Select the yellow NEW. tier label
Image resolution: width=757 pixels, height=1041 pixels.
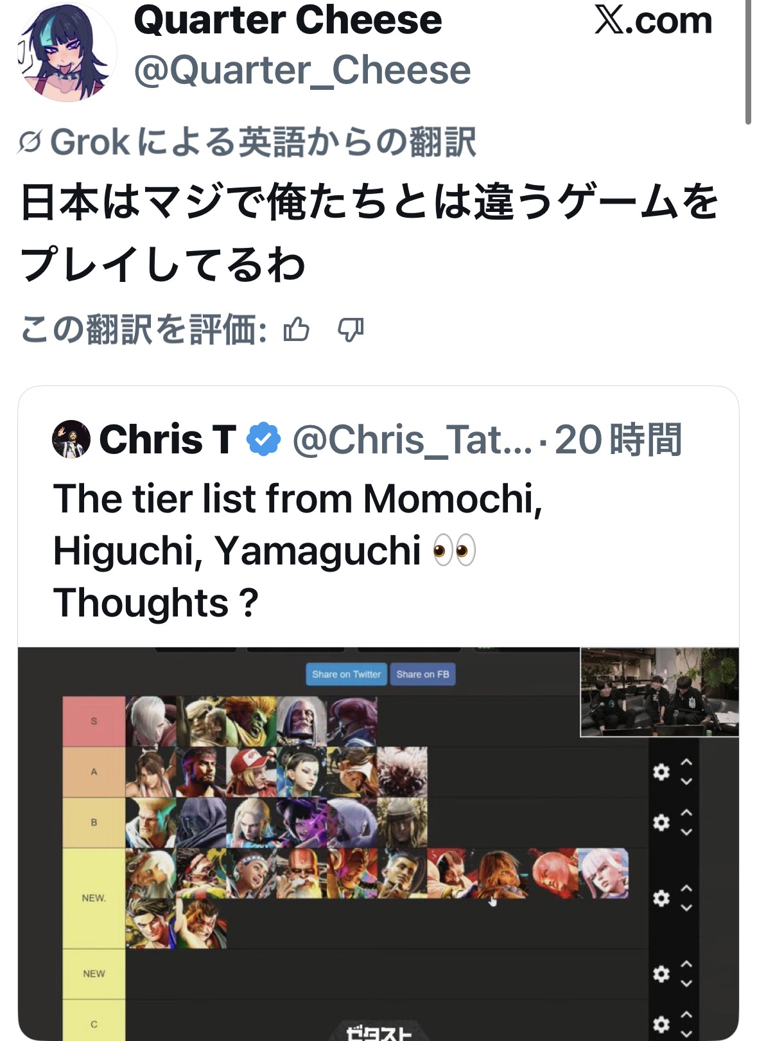(94, 898)
